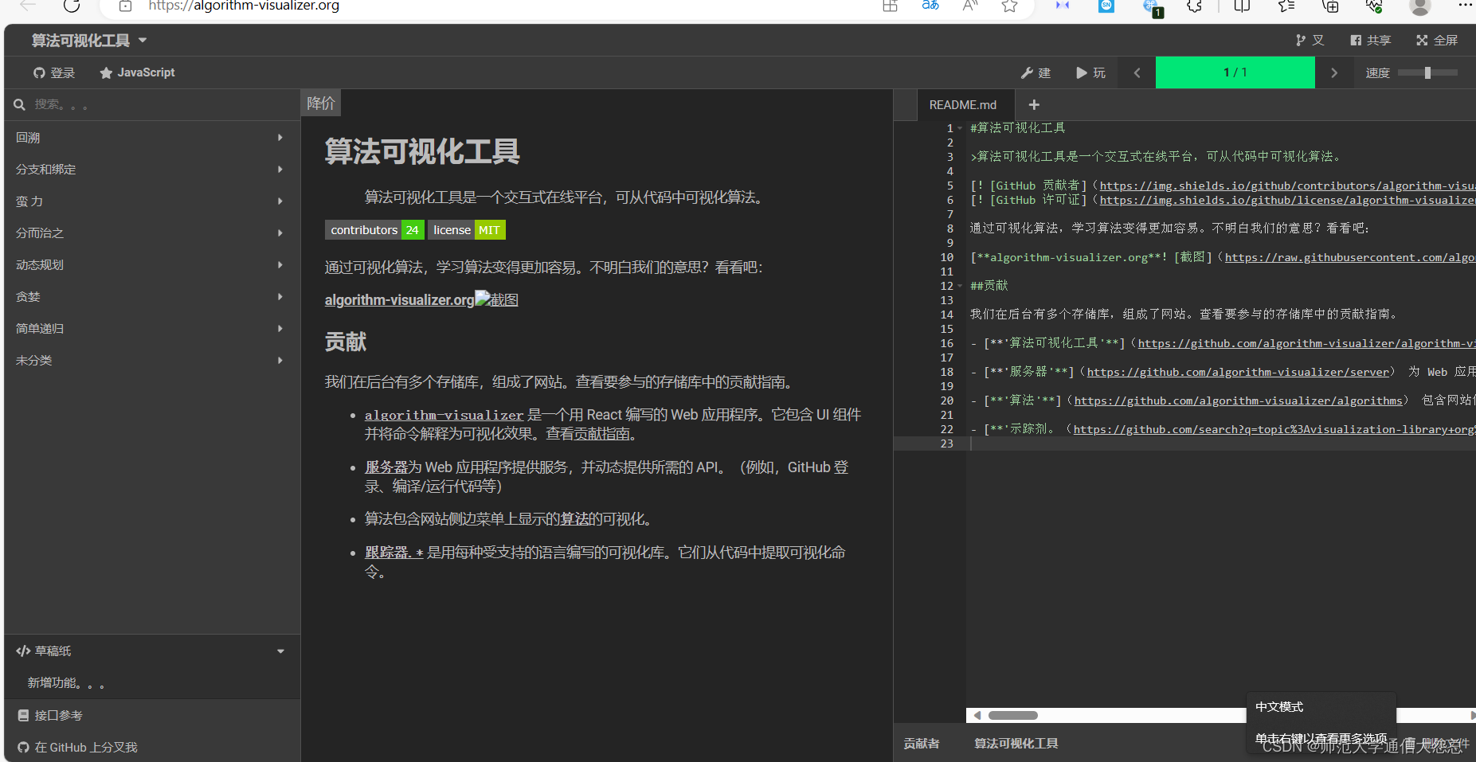The width and height of the screenshot is (1476, 762).
Task: Open 接口参考 API reference
Action: coord(58,716)
